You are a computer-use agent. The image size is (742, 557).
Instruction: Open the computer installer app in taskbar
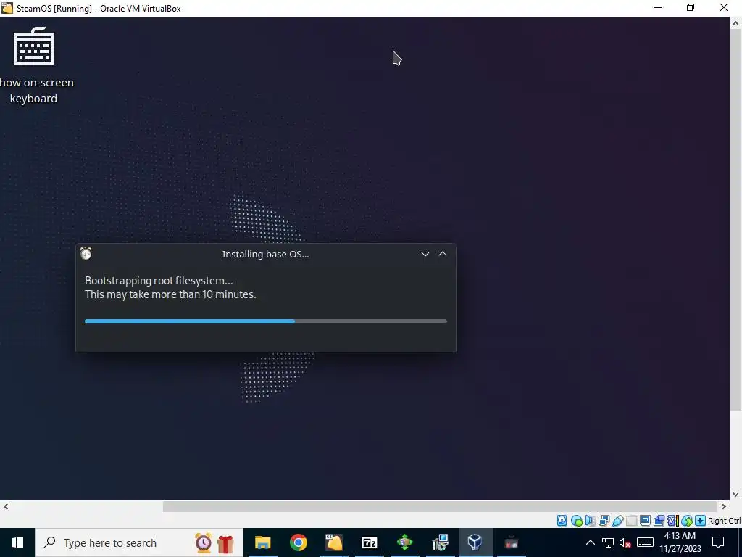[x=440, y=542]
